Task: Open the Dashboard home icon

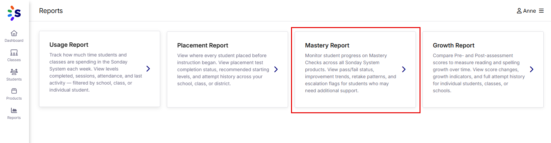Action: (x=14, y=33)
